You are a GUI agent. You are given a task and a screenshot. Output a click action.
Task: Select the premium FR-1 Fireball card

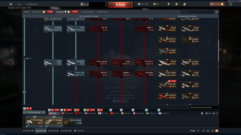[167, 51]
